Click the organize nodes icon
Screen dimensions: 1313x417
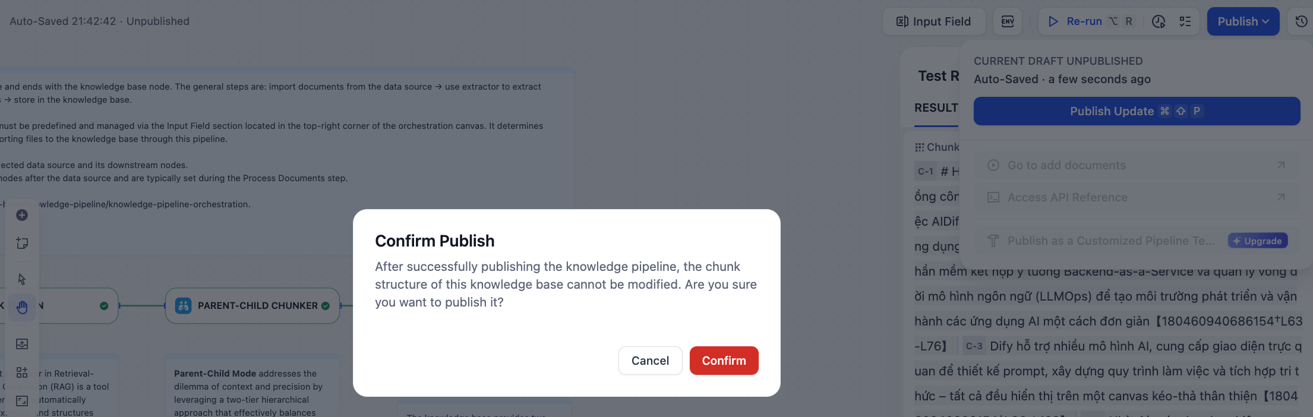[22, 372]
